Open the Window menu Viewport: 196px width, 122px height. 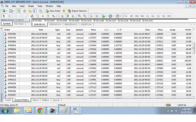coord(49,6)
